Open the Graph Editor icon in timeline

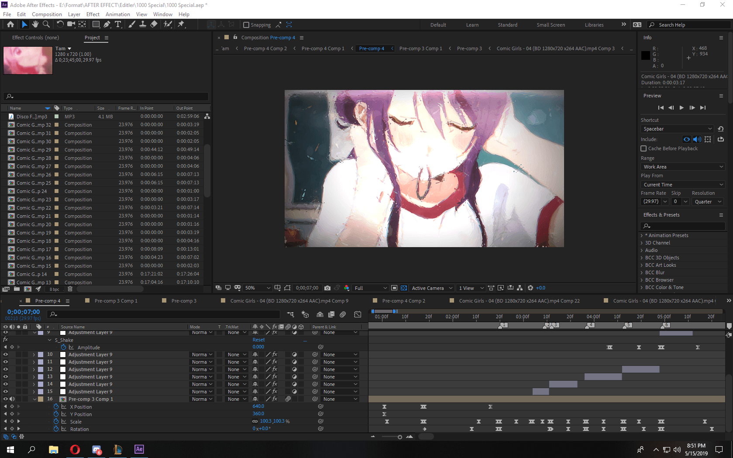point(358,314)
